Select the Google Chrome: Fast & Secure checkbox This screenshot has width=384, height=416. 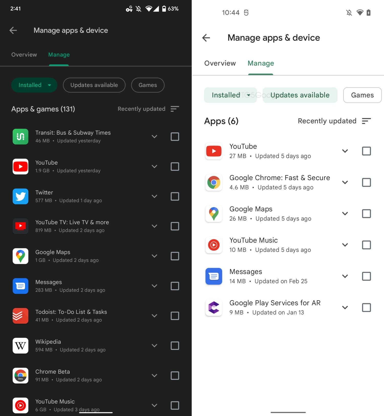click(366, 182)
